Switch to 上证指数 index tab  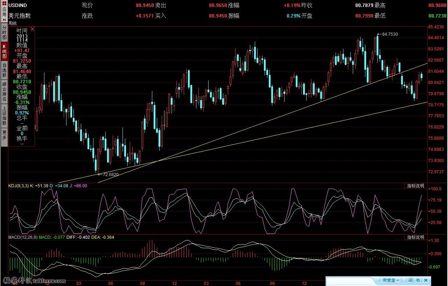[4, 116]
